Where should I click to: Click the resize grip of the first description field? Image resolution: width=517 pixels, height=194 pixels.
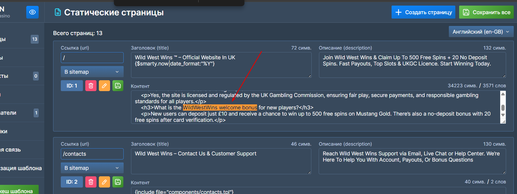(504, 76)
